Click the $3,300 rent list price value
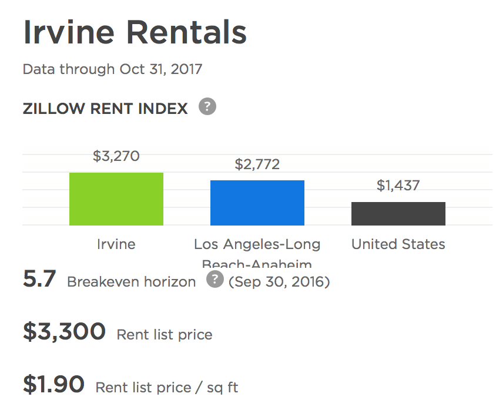 [64, 332]
